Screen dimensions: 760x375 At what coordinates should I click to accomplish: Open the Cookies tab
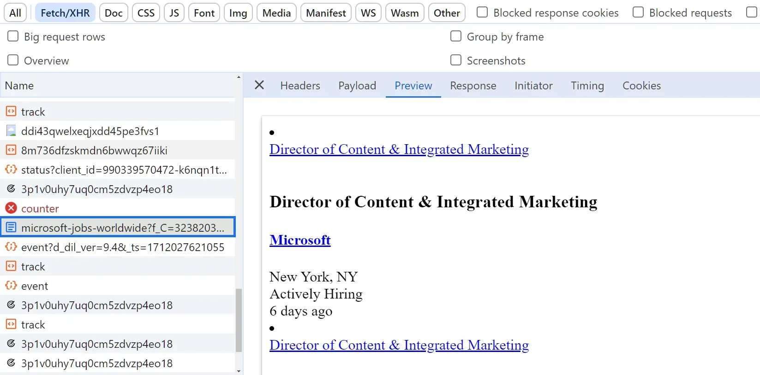(641, 86)
